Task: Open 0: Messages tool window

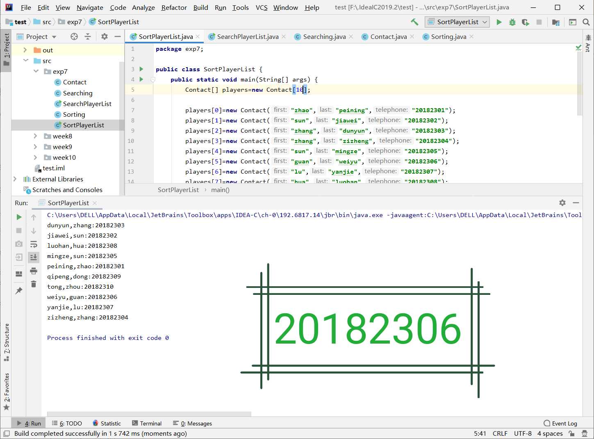Action: [x=192, y=423]
